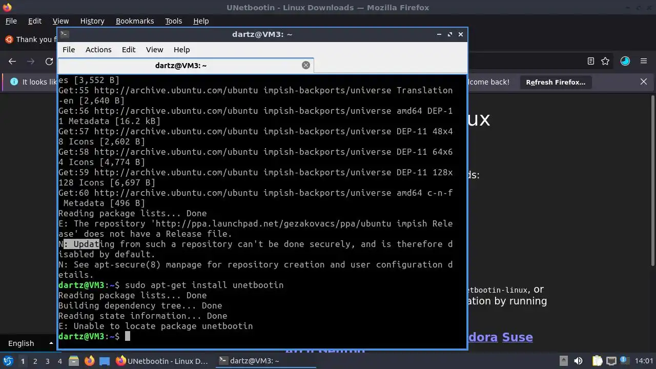Click the 14:01 clock in the tray
This screenshot has width=656, height=369.
point(644,361)
